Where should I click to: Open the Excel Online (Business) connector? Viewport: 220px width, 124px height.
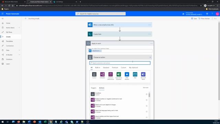[119, 74]
